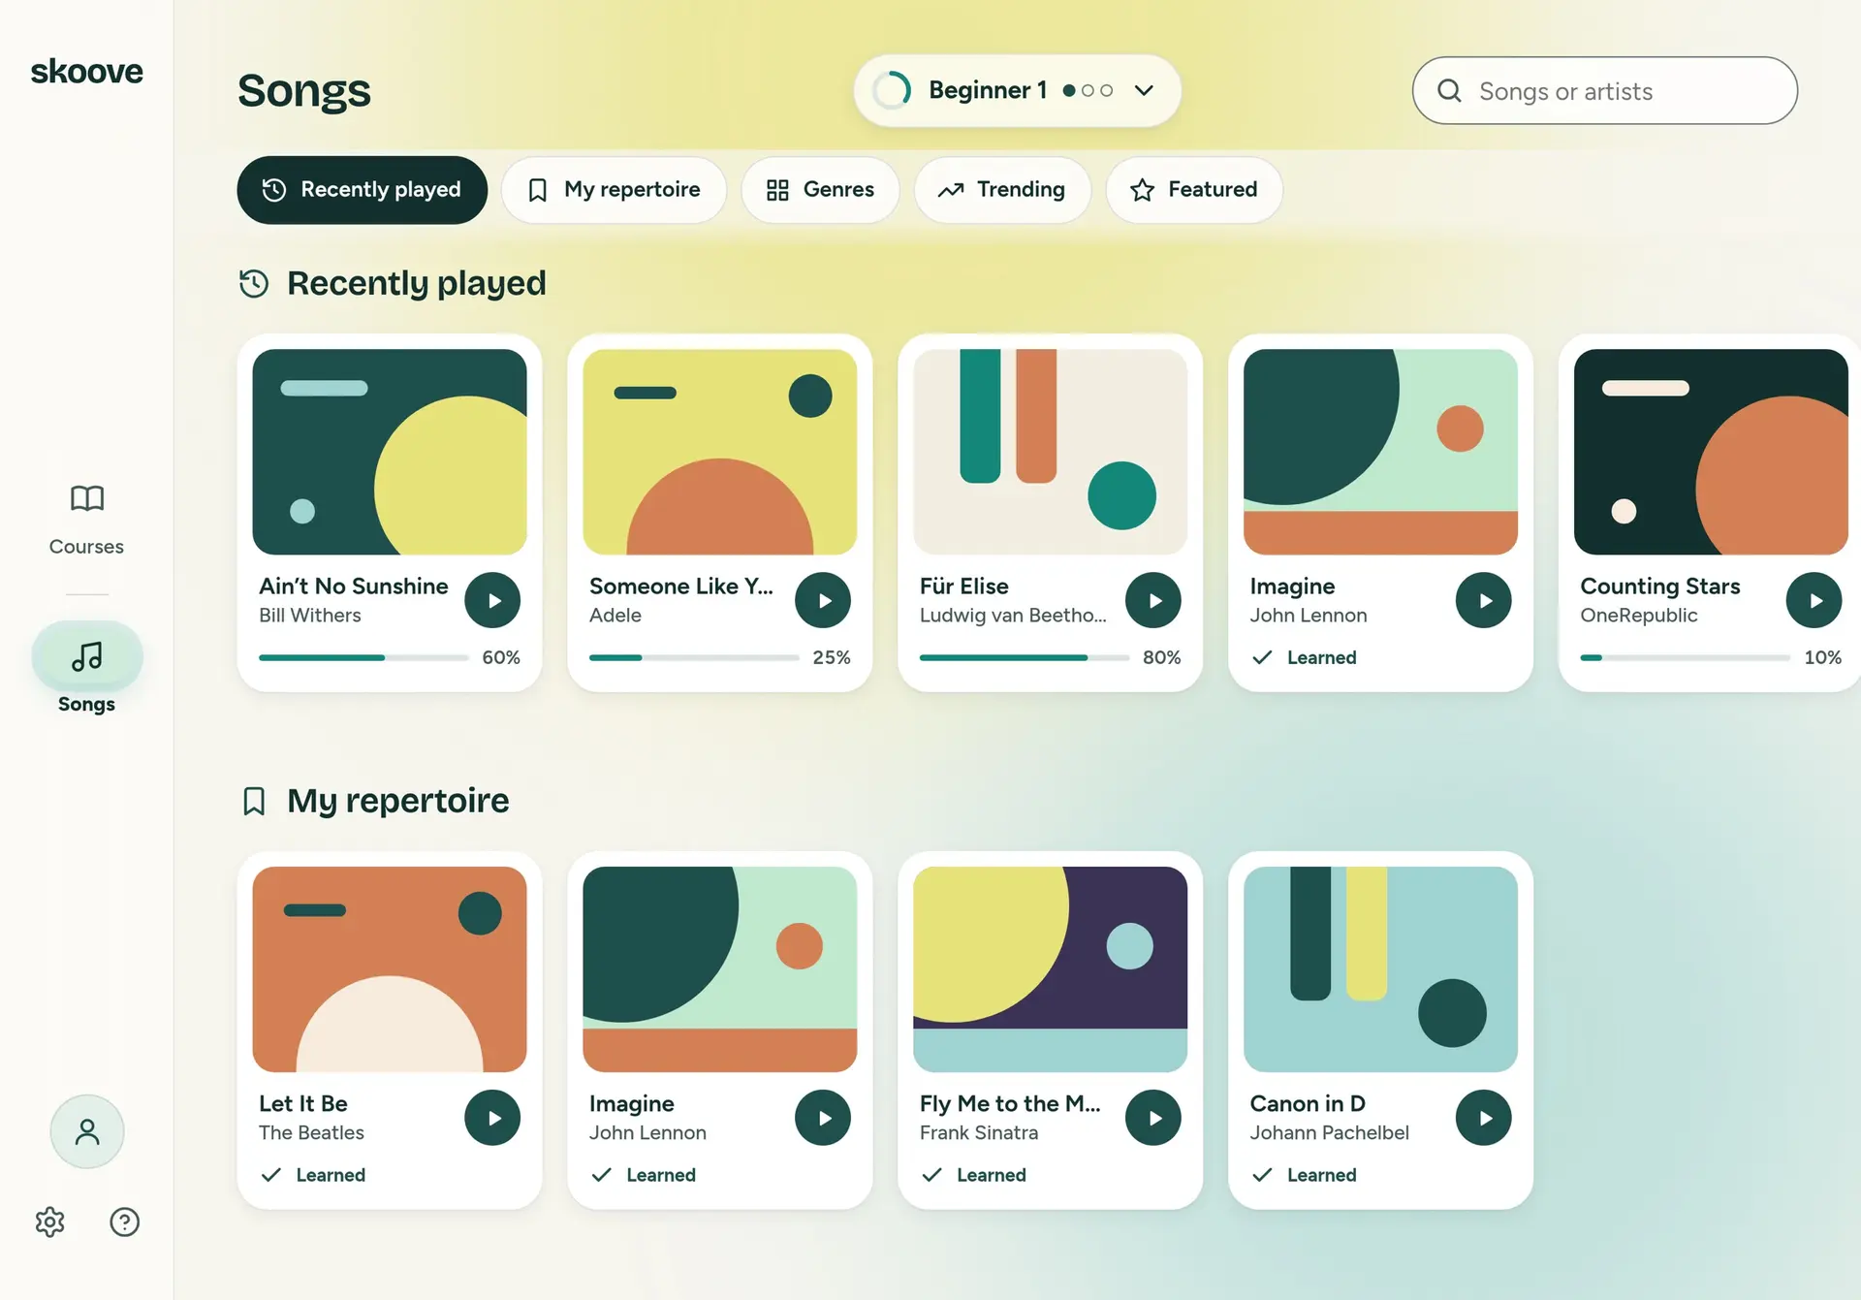Focus the Songs or artists search field
The height and width of the screenshot is (1300, 1861).
[1605, 90]
